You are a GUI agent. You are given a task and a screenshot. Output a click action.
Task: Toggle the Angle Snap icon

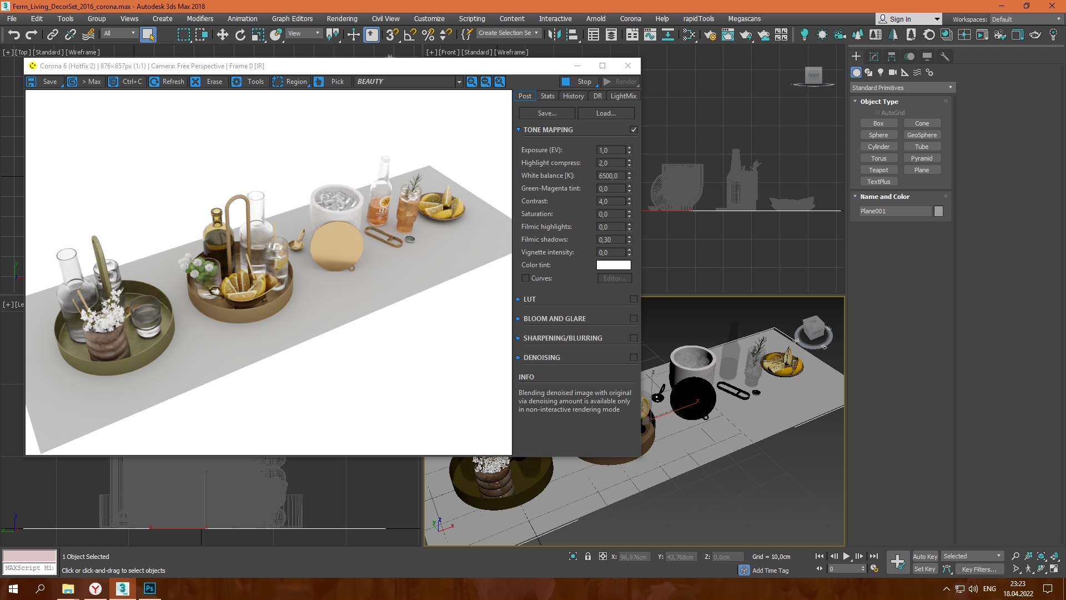410,34
